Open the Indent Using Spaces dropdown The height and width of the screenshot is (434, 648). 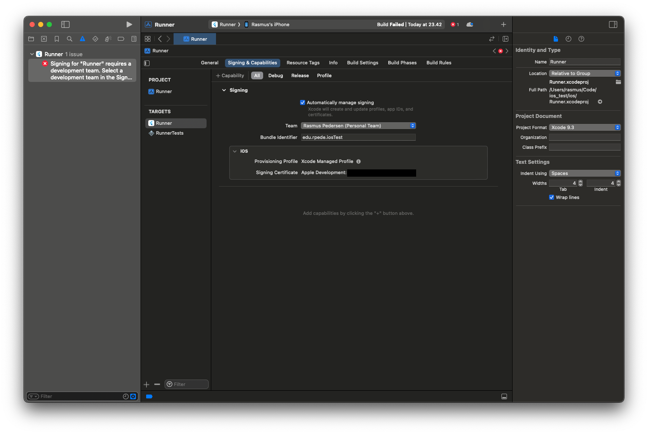pyautogui.click(x=585, y=173)
